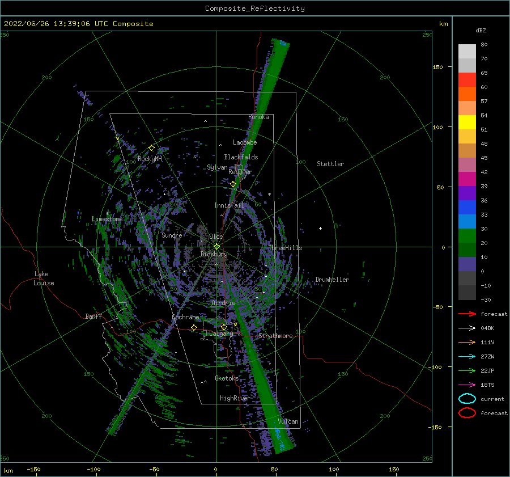Click the white 04DK arrow icon
This screenshot has height=477, width=510.
467,328
